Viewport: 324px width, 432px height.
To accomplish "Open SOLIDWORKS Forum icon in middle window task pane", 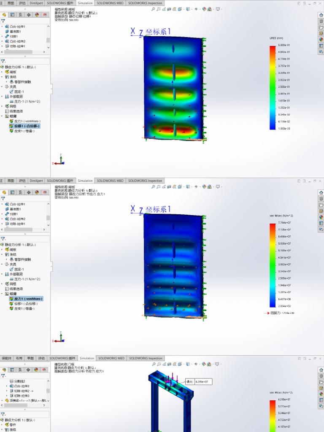I will (321, 229).
